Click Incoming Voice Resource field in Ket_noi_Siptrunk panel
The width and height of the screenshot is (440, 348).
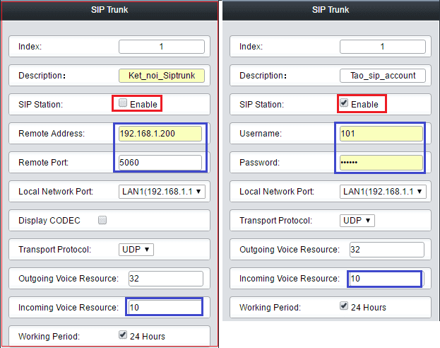[x=165, y=307]
